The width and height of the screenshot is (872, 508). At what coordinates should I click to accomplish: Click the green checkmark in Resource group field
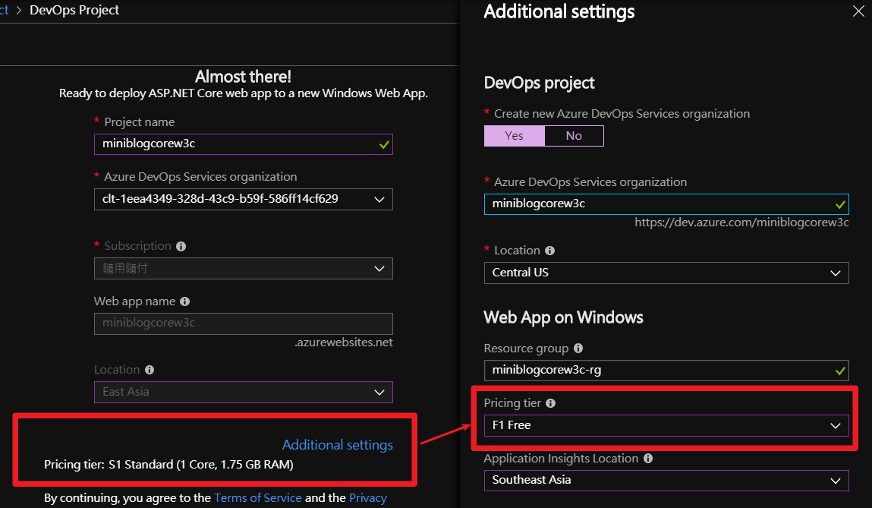[x=840, y=371]
